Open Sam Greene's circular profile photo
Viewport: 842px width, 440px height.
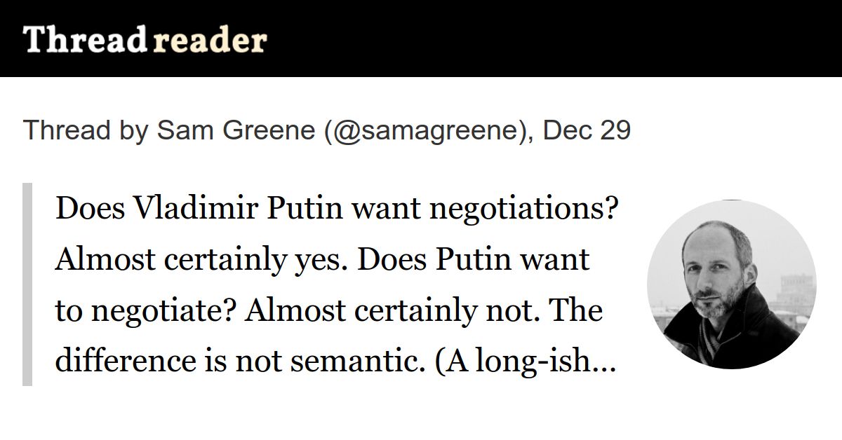point(731,284)
